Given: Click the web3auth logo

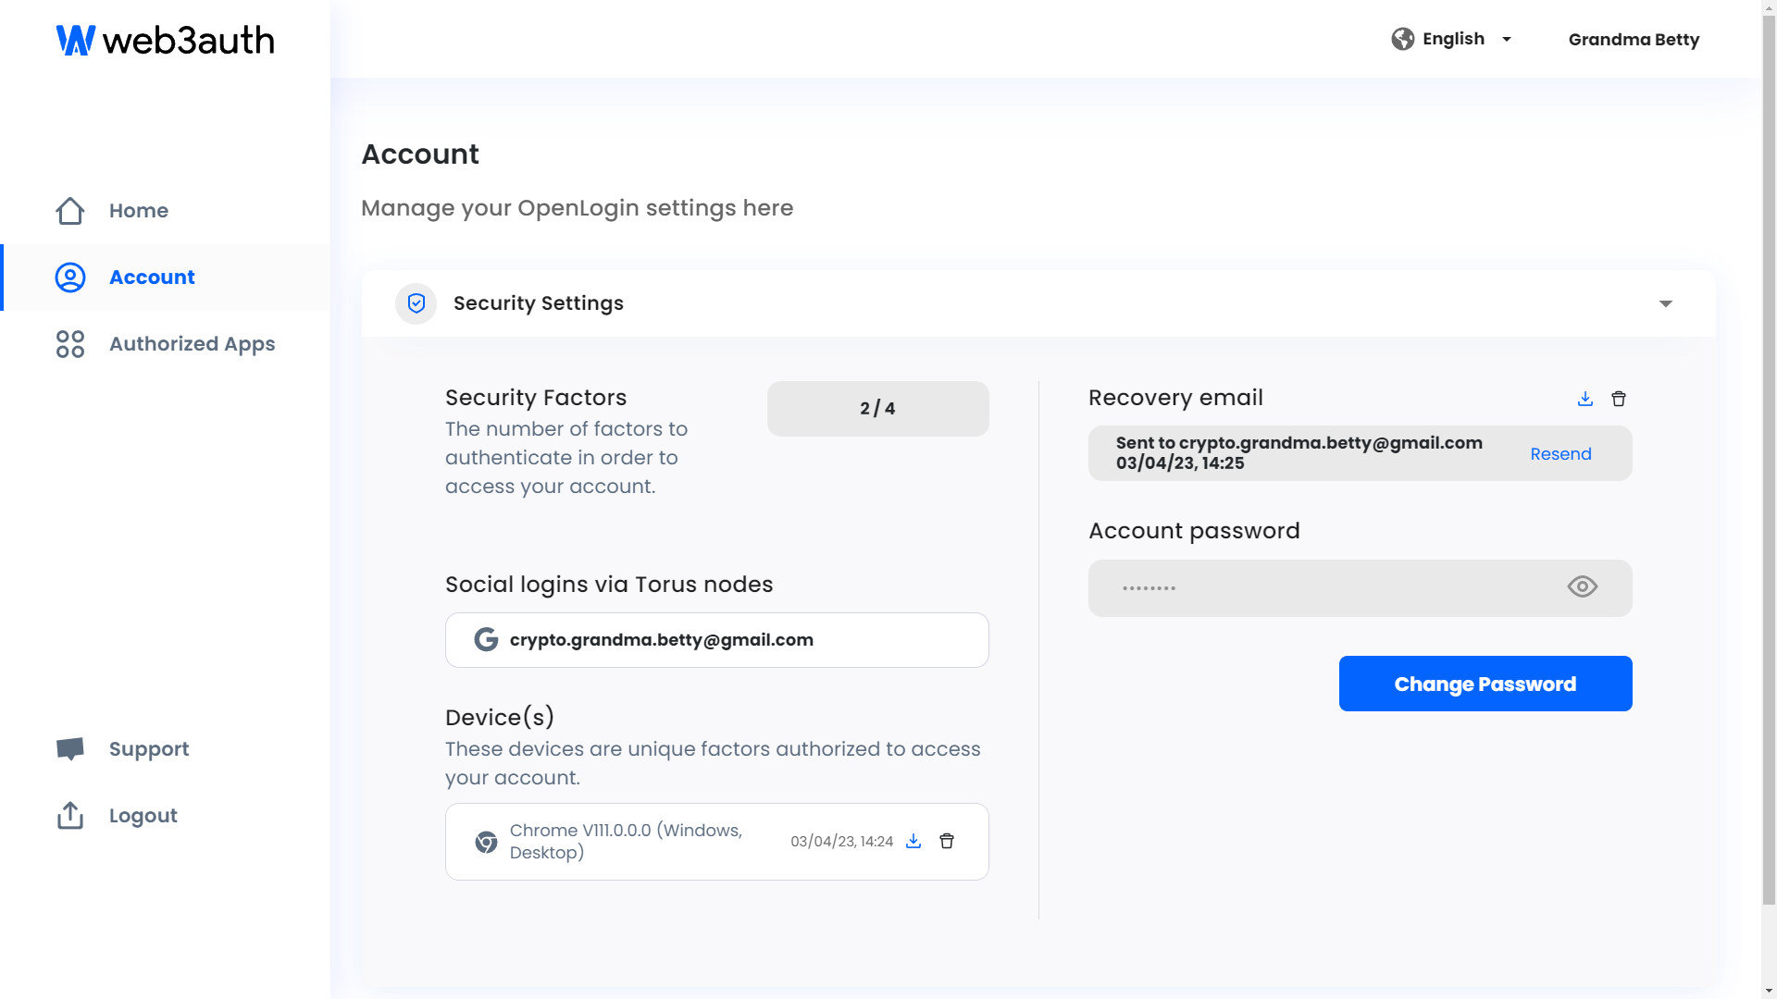Looking at the screenshot, I should click(x=165, y=40).
